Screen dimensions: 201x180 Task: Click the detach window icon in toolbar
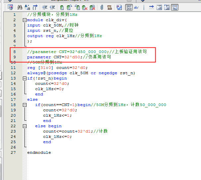10,7
